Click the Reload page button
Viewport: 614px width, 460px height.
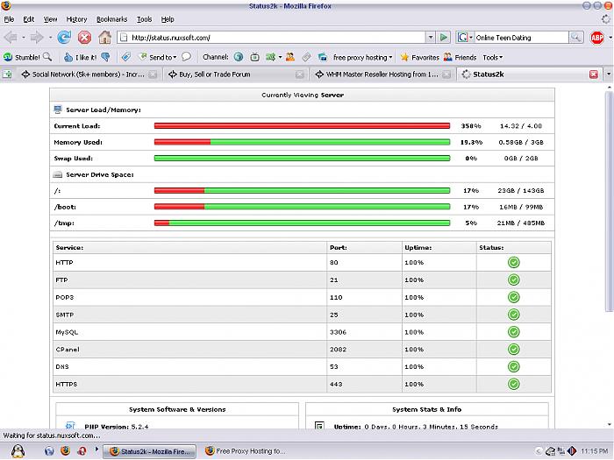click(64, 37)
